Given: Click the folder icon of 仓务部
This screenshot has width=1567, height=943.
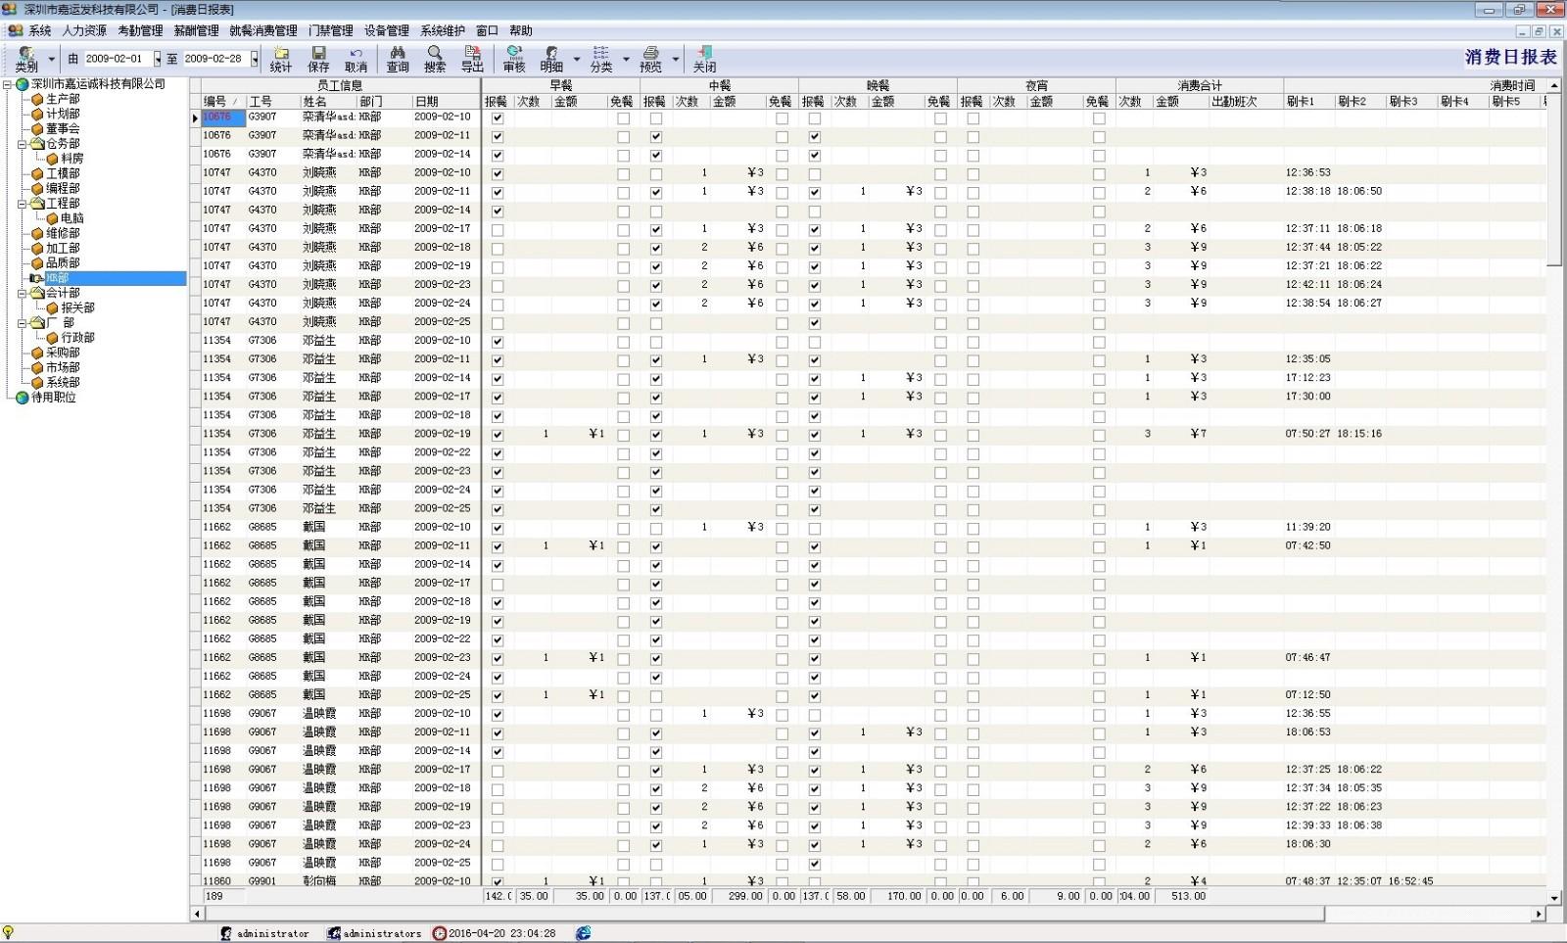Looking at the screenshot, I should [x=37, y=144].
